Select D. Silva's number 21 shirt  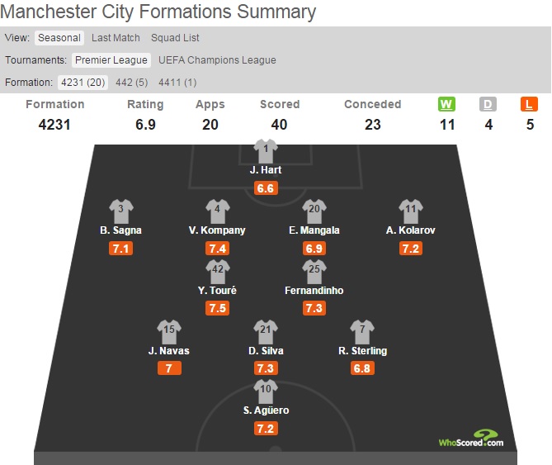(x=265, y=331)
